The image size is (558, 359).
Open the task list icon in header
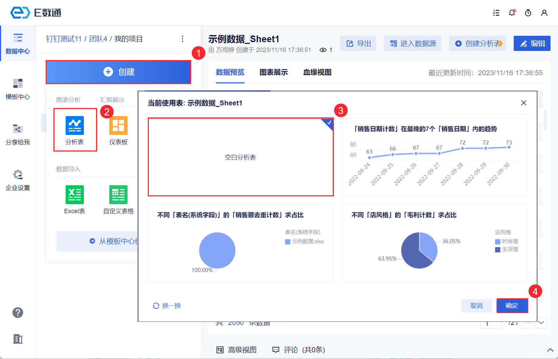[x=496, y=13]
